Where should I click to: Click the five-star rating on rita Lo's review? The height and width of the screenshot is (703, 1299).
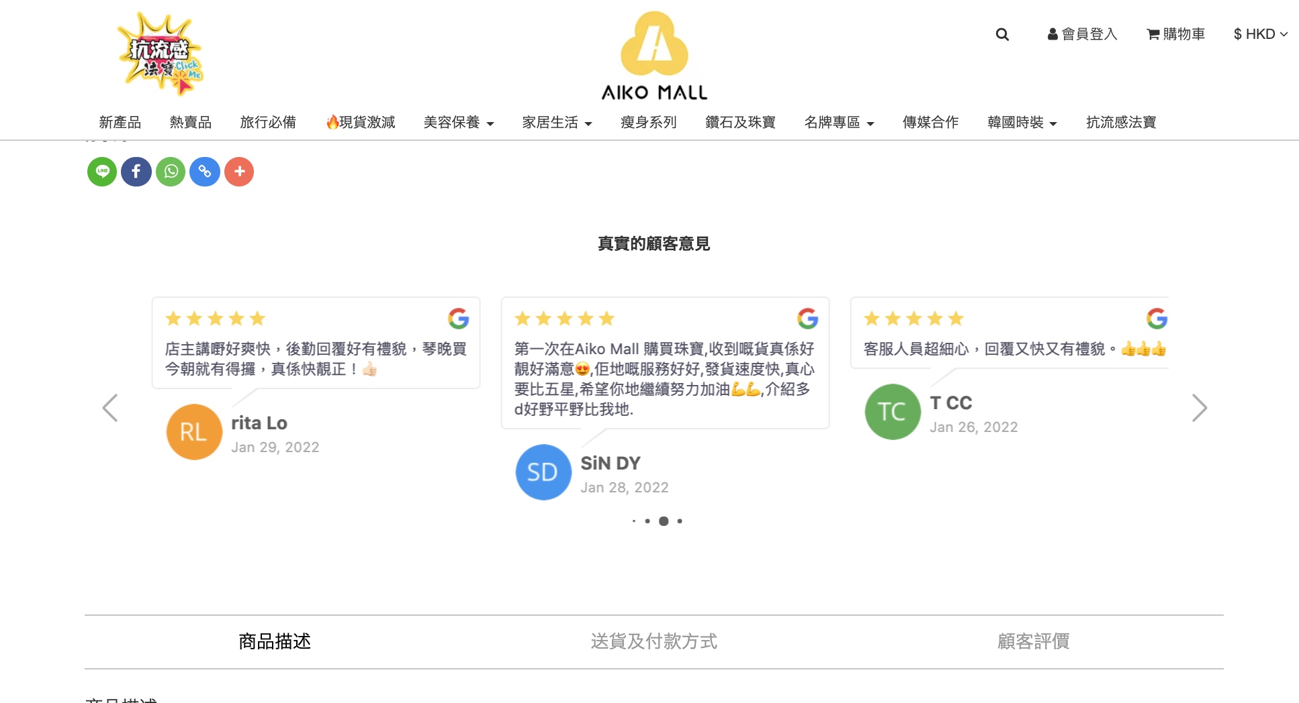(215, 319)
